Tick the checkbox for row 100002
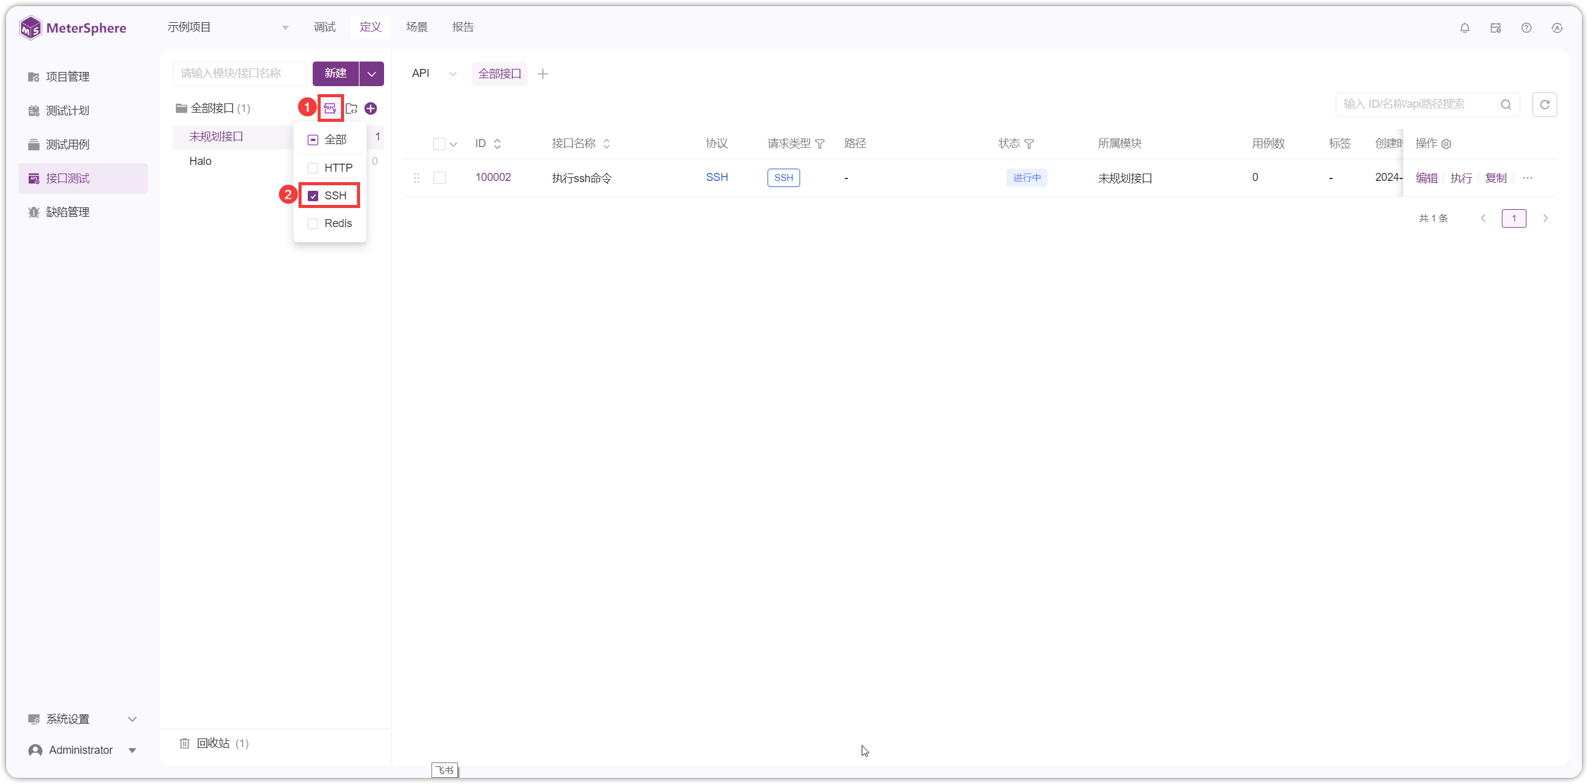This screenshot has height=784, width=1588. click(439, 177)
